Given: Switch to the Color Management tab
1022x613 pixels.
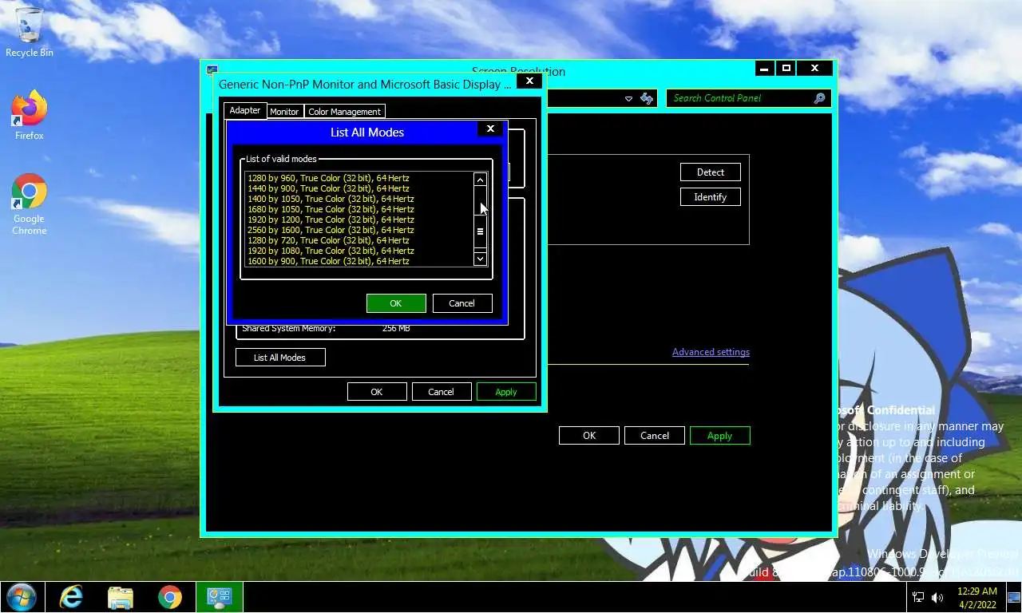Looking at the screenshot, I should pyautogui.click(x=345, y=112).
